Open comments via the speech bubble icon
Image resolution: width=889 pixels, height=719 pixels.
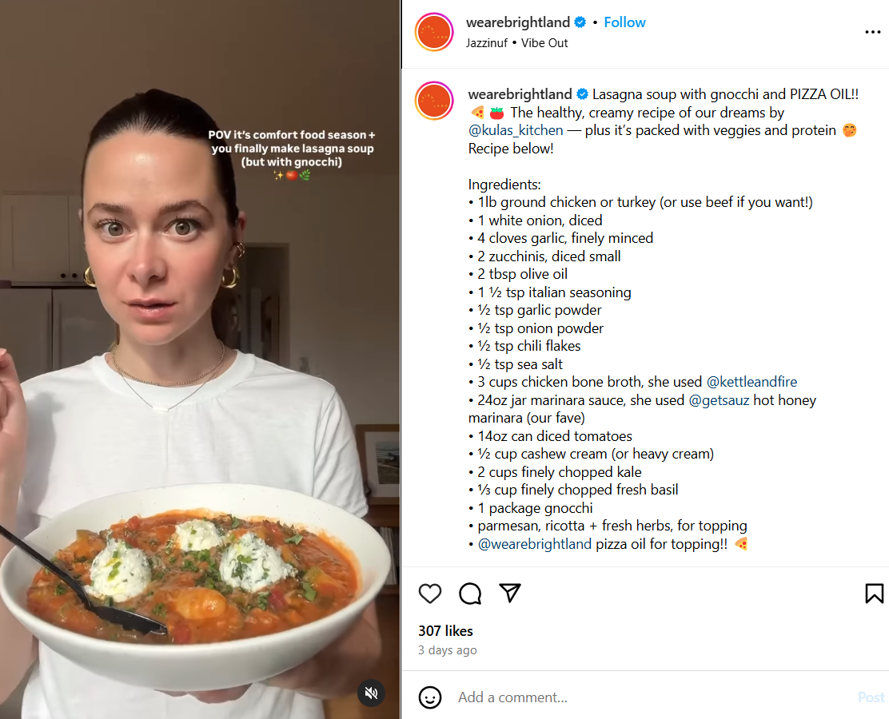pos(470,594)
